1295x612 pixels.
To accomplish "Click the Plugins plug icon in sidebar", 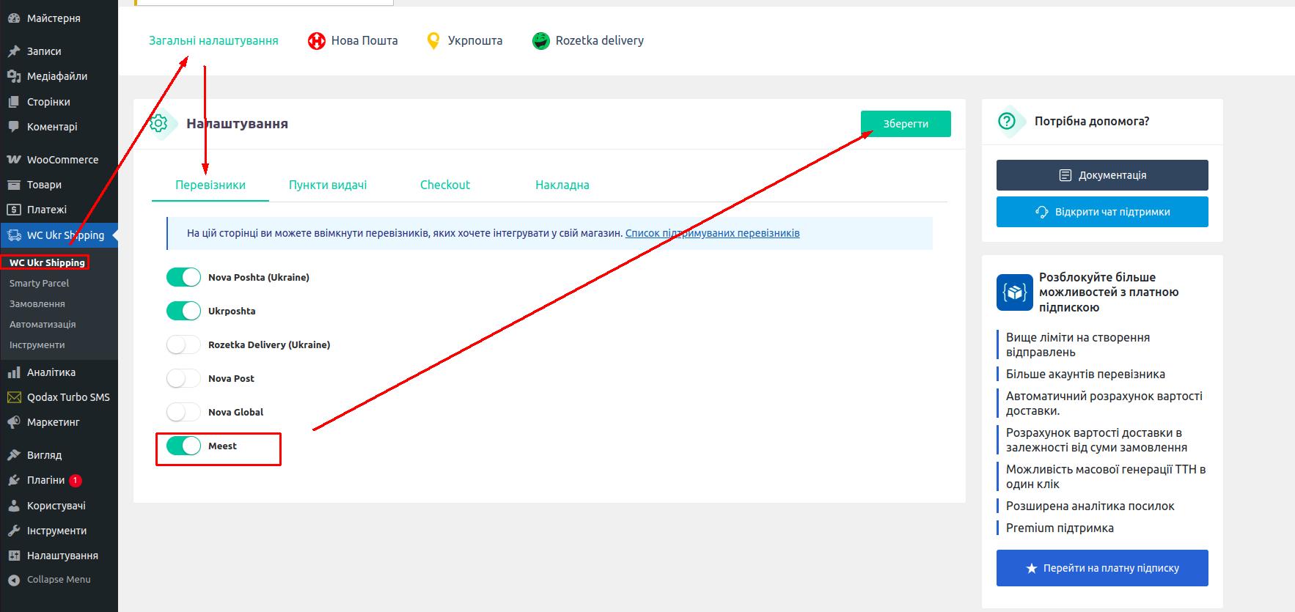I will (13, 481).
